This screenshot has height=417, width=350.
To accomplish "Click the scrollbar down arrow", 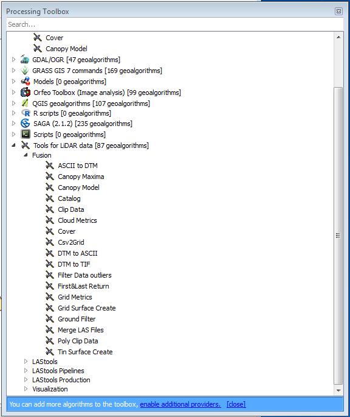I will [338, 390].
